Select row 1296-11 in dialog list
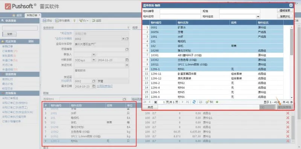The height and width of the screenshot is (149, 301). (x=213, y=73)
